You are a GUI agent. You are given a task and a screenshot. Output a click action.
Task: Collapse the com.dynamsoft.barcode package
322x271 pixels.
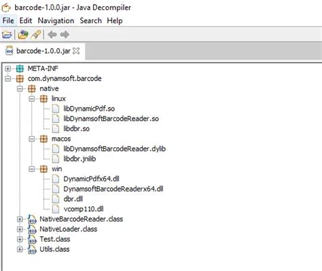(8, 79)
